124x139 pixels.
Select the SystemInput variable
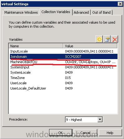pos(64,67)
